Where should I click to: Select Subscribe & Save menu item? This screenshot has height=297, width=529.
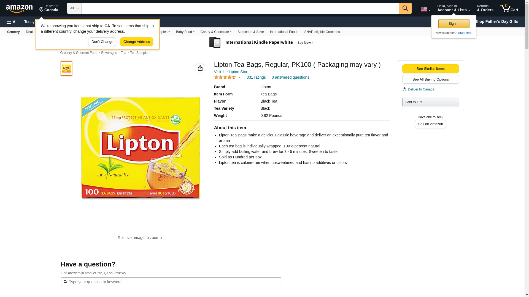click(x=250, y=32)
